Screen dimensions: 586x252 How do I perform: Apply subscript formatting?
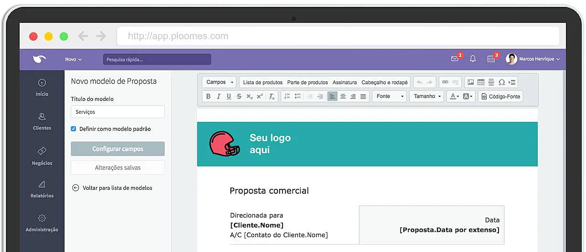tap(250, 97)
